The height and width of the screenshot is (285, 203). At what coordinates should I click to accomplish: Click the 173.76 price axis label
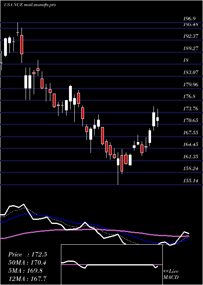coord(190,109)
